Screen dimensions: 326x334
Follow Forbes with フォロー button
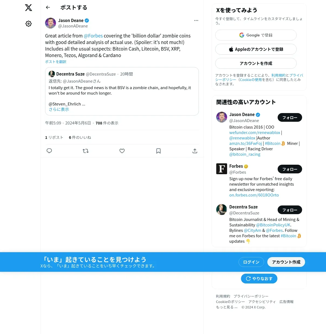point(290,169)
